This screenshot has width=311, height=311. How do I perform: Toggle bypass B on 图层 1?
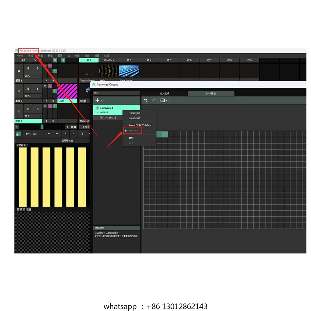click(x=28, y=109)
